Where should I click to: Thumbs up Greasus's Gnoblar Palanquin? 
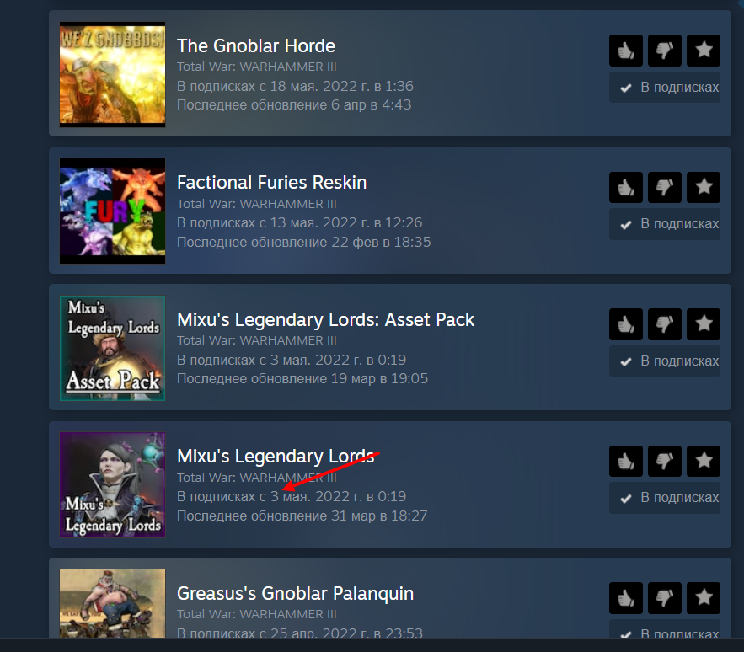point(626,598)
